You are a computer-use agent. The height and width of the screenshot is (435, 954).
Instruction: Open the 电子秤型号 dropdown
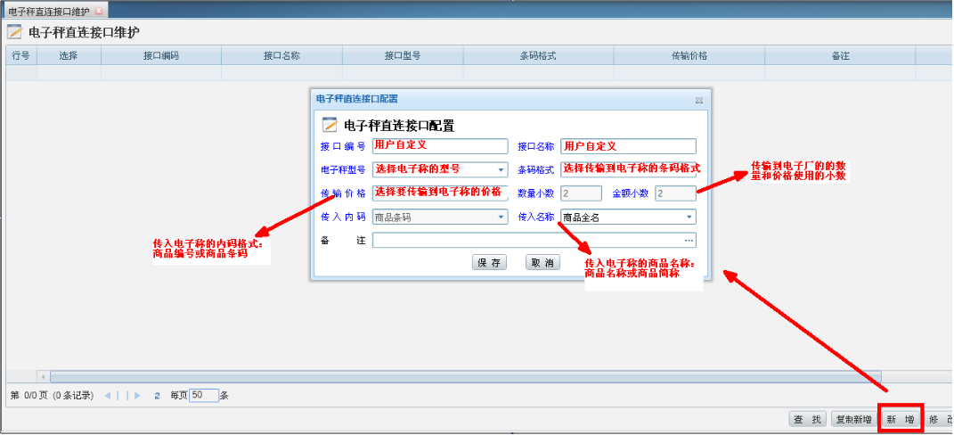click(x=501, y=169)
